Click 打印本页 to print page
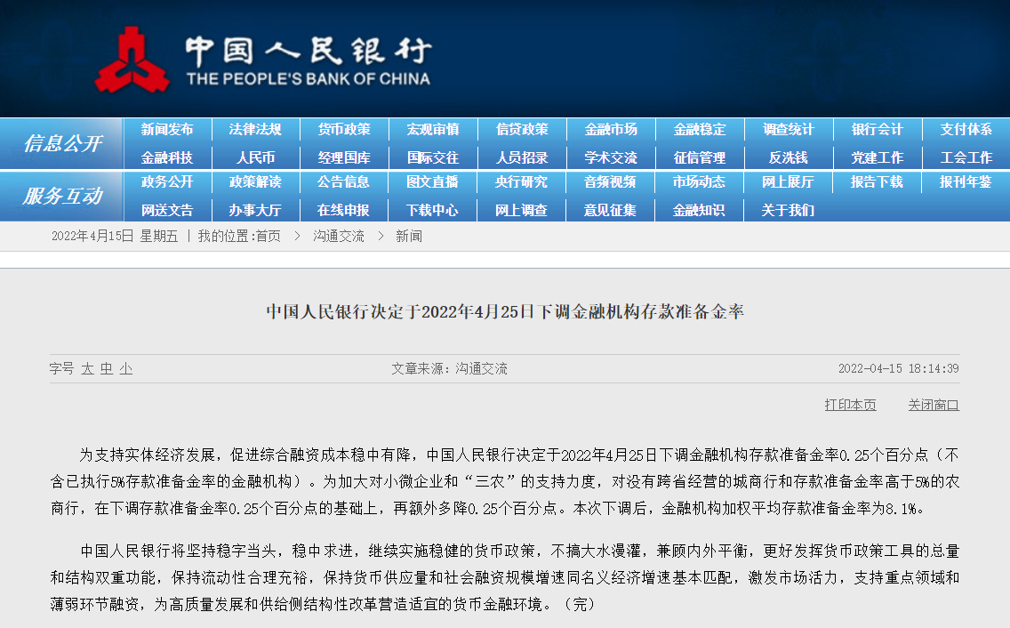1010x628 pixels. point(850,405)
